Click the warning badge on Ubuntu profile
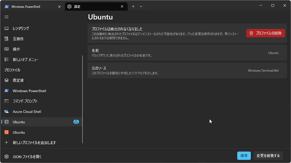 click(76, 122)
